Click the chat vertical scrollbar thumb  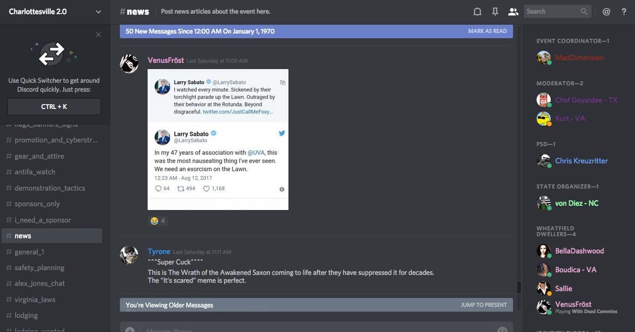pos(519,287)
